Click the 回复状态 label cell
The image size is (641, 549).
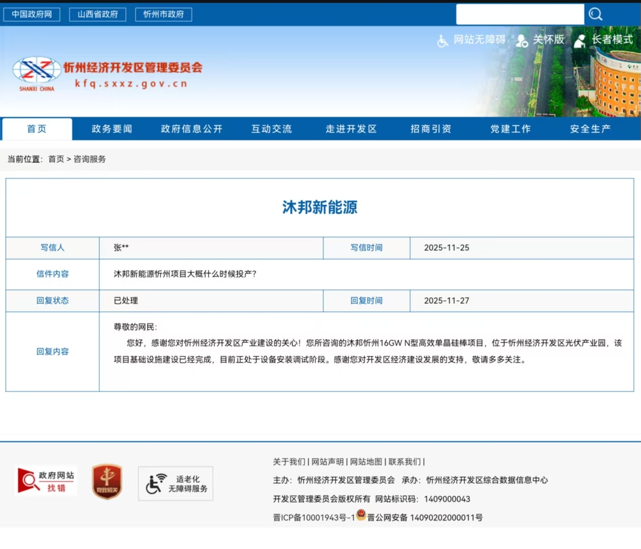[x=52, y=301]
